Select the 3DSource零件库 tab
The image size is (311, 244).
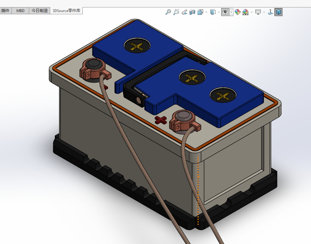point(66,11)
